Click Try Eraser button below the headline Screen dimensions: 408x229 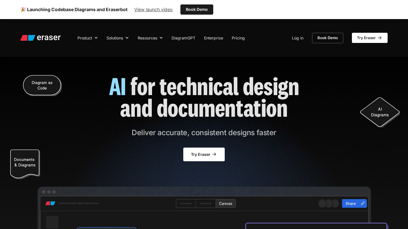click(204, 154)
